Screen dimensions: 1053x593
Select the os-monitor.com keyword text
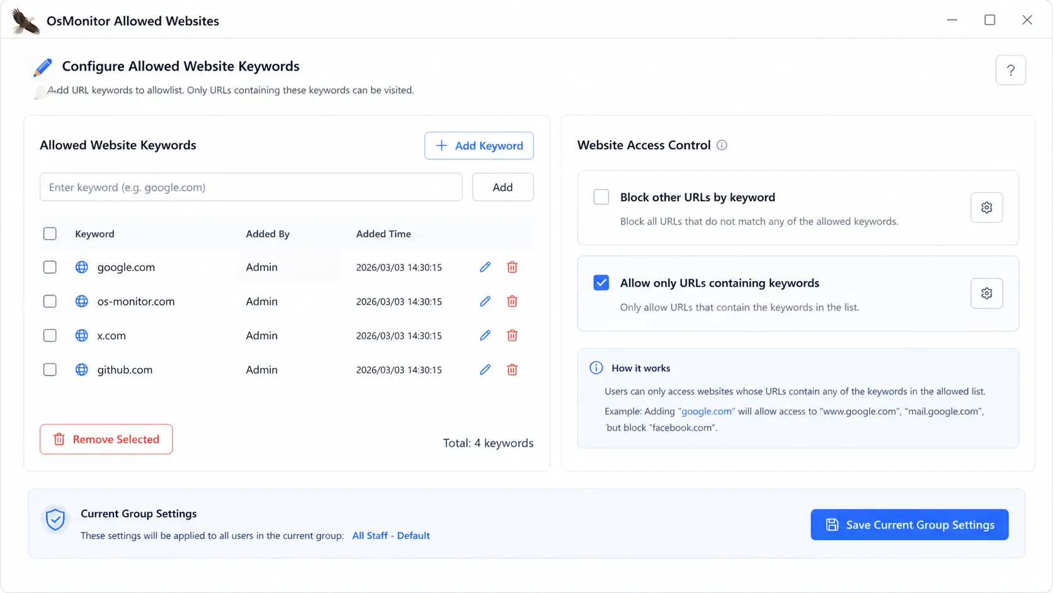click(x=136, y=301)
